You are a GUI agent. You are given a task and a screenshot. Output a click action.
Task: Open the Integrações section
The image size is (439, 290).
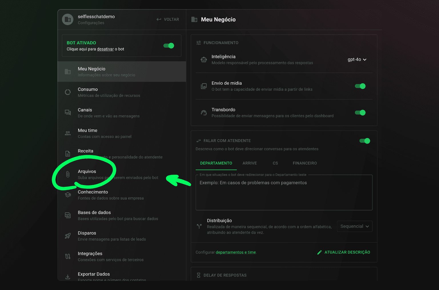pyautogui.click(x=122, y=256)
